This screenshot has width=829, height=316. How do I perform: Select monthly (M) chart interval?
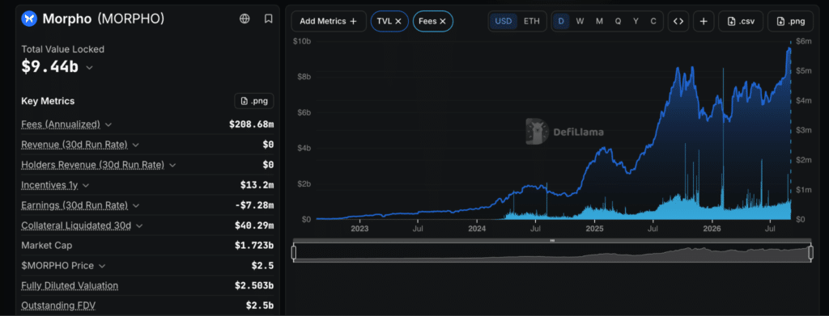tap(599, 21)
